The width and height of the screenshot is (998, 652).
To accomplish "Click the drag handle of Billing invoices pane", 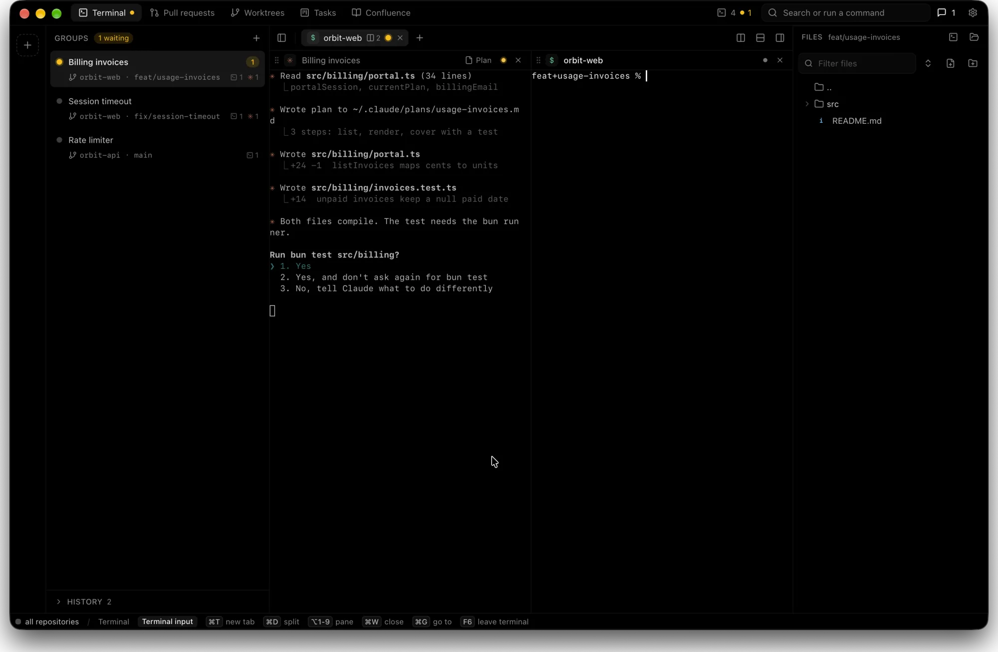I will (276, 60).
